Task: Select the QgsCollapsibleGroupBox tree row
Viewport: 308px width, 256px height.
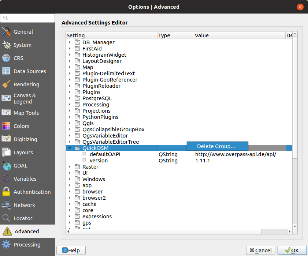Action: click(x=179, y=129)
